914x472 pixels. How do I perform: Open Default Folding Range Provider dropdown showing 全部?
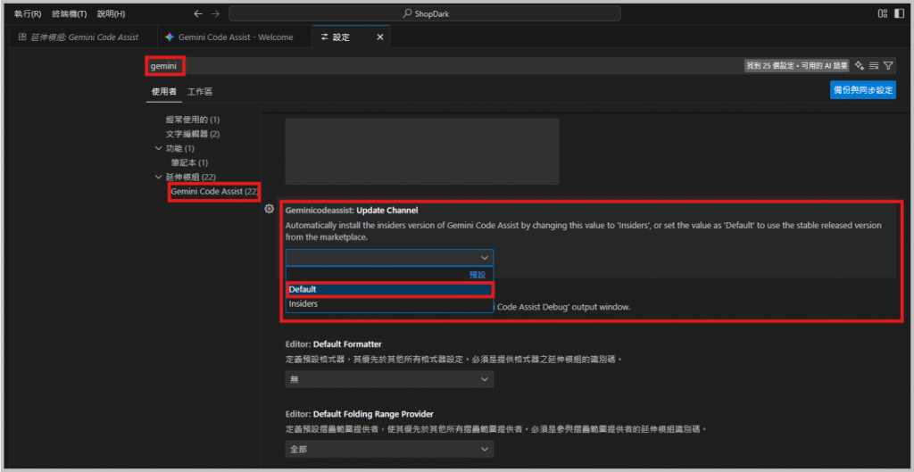click(389, 450)
